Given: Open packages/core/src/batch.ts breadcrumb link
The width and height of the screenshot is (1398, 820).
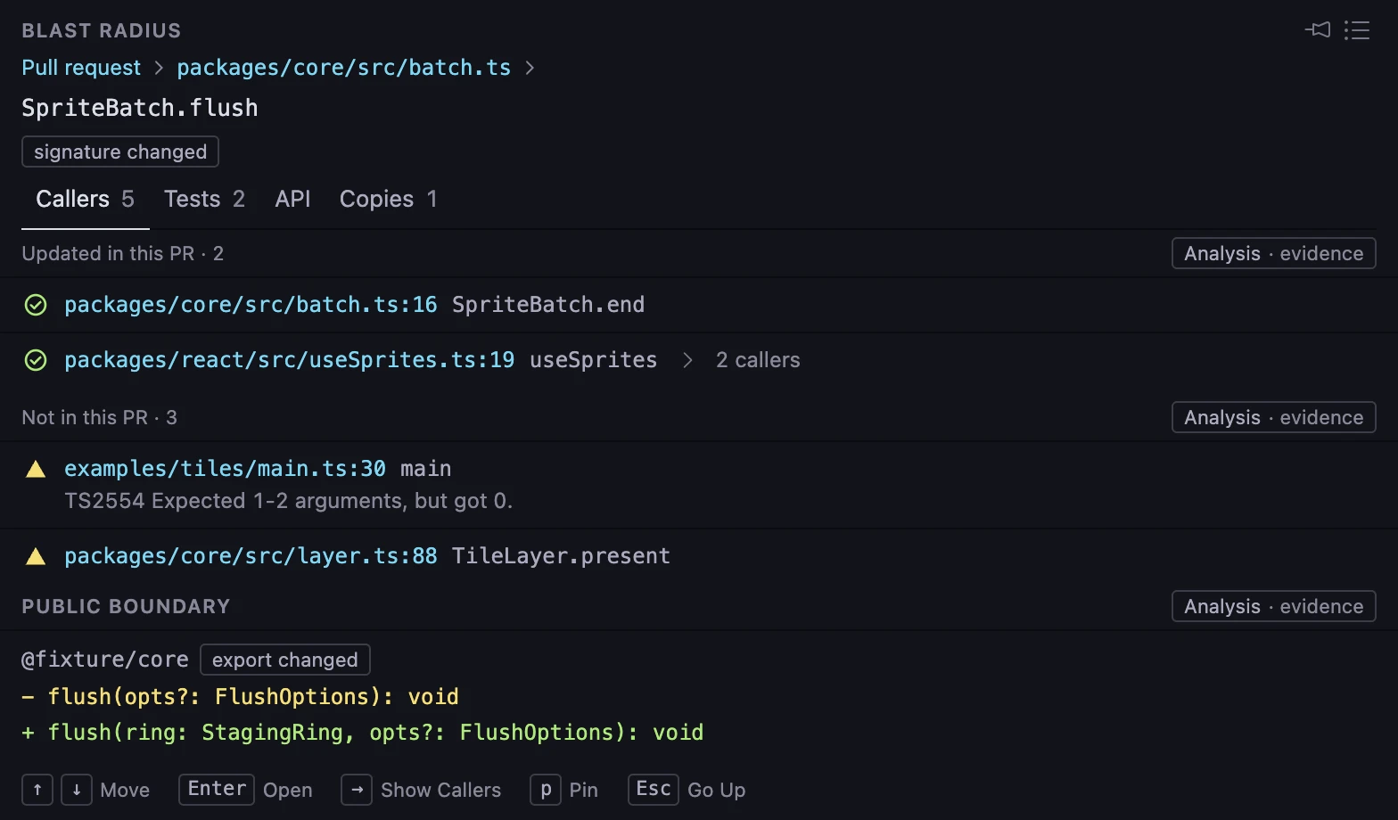Looking at the screenshot, I should click(x=344, y=68).
